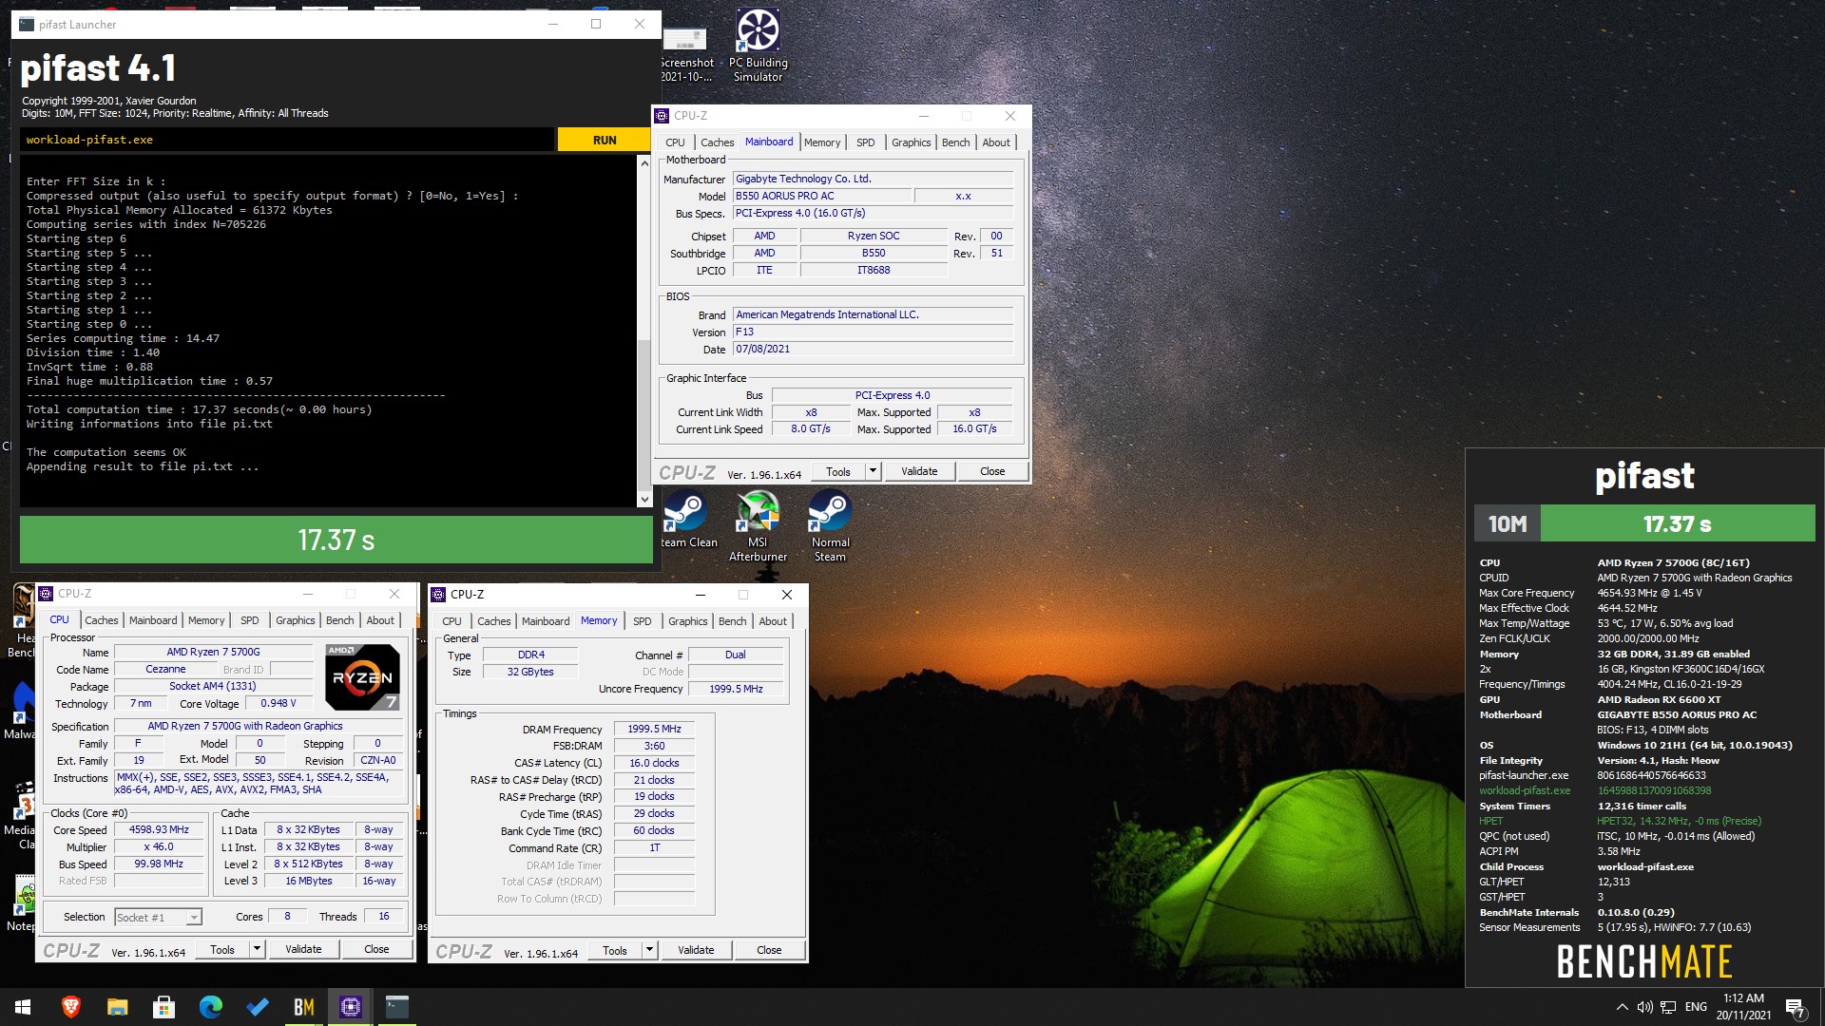The image size is (1825, 1026).
Task: Open Bench tab in Memory CPU-Z window
Action: click(732, 621)
